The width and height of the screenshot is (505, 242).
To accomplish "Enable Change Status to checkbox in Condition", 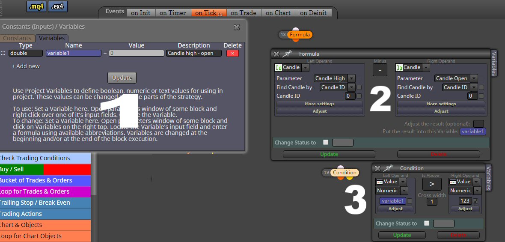I will [x=427, y=223].
